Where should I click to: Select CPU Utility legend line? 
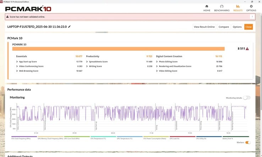[209, 137]
